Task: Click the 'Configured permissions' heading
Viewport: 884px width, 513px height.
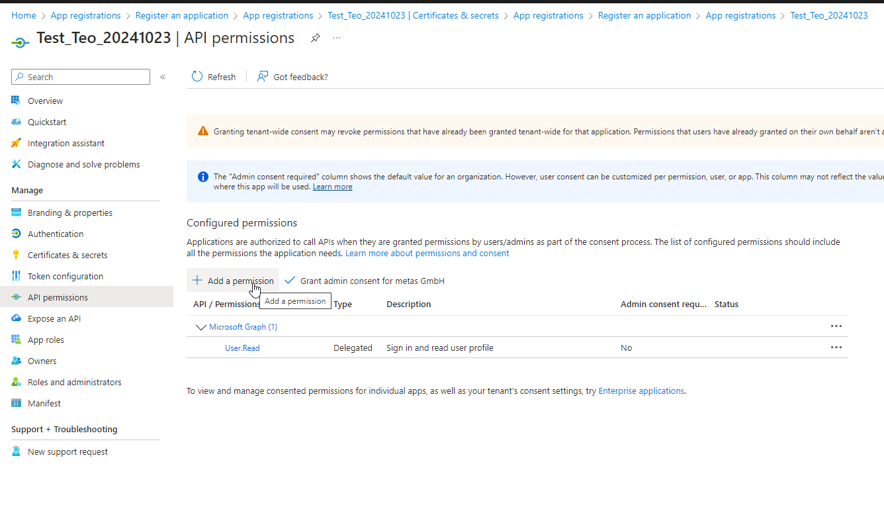Action: tap(242, 222)
